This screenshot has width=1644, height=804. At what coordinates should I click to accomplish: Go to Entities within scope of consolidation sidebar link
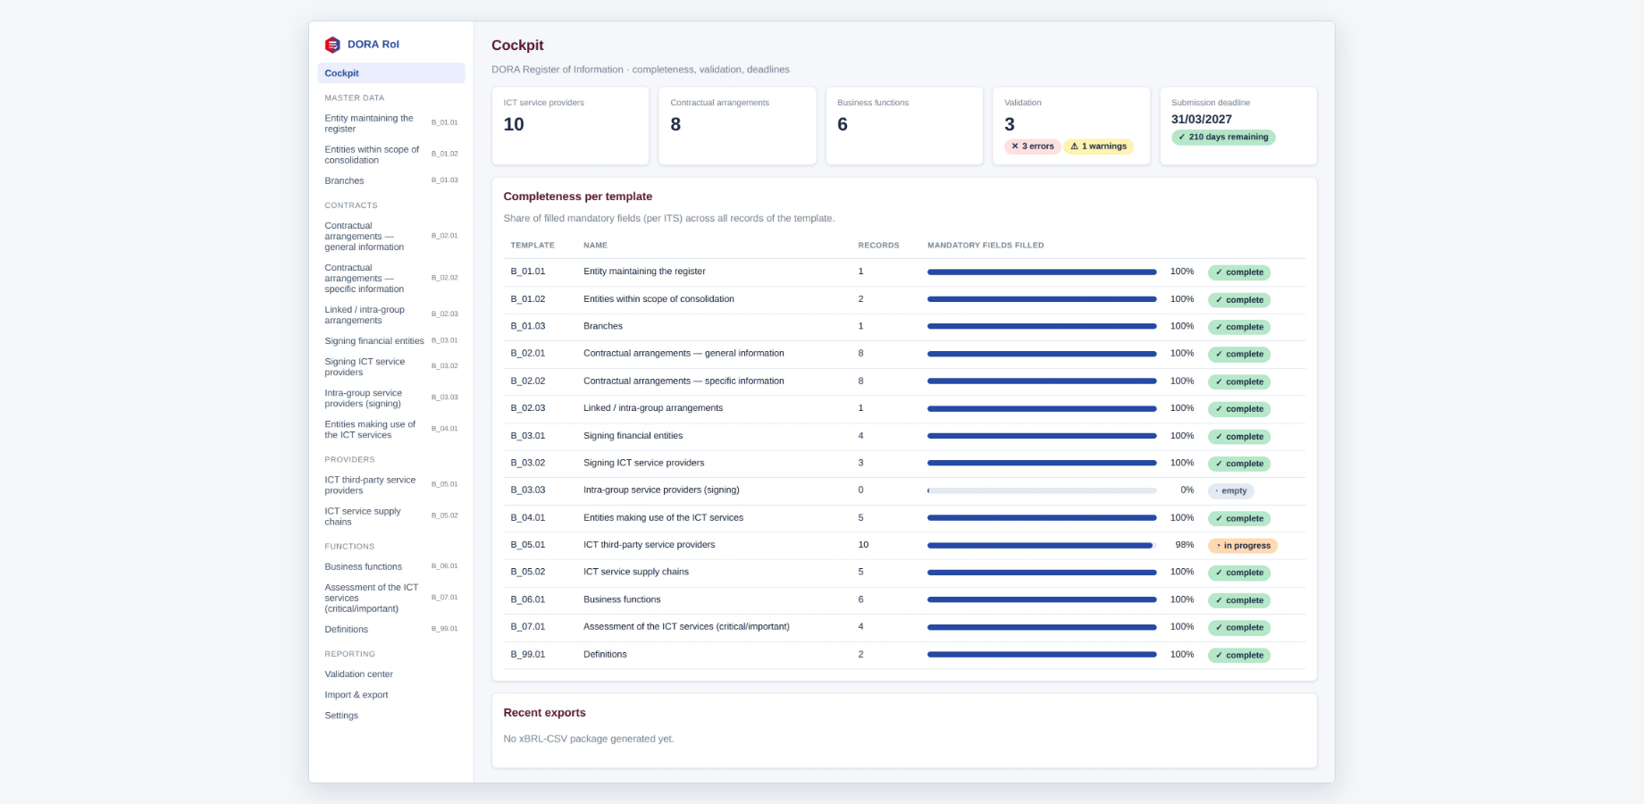(x=391, y=155)
